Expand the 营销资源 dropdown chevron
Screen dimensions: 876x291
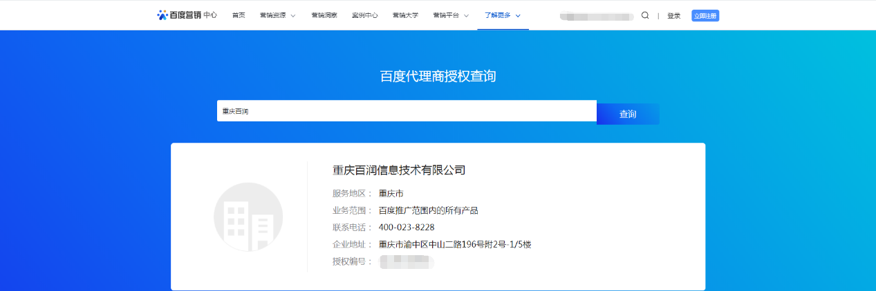pyautogui.click(x=292, y=15)
